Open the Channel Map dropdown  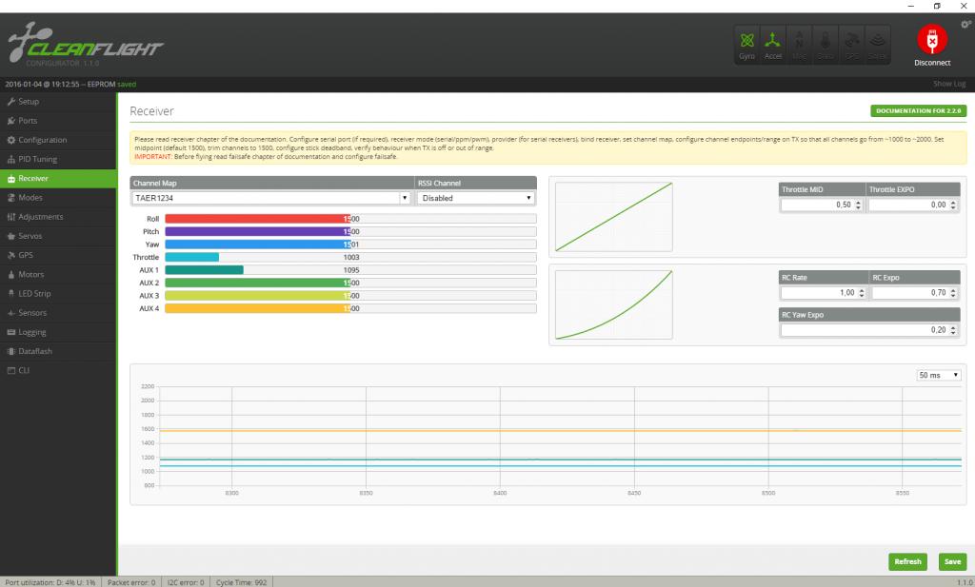point(271,198)
